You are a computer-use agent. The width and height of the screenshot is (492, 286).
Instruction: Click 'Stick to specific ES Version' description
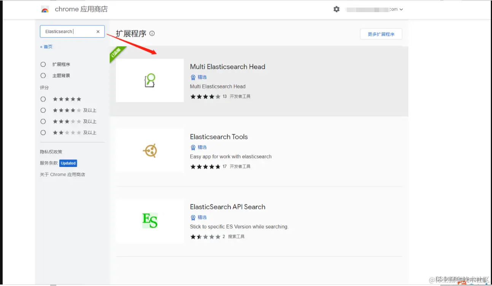click(239, 227)
